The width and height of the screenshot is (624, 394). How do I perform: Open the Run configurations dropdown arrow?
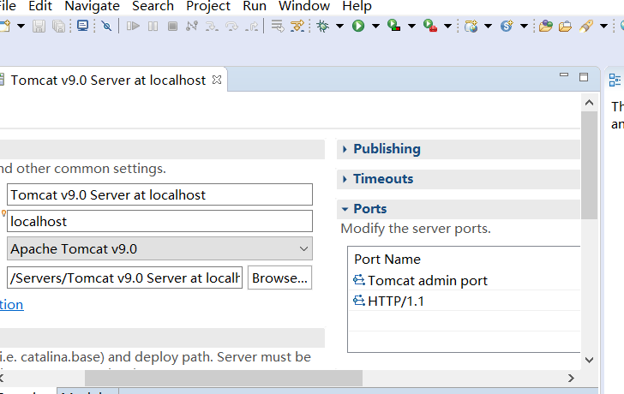[375, 27]
